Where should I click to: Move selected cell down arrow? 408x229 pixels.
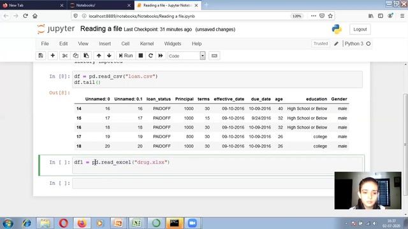109,55
